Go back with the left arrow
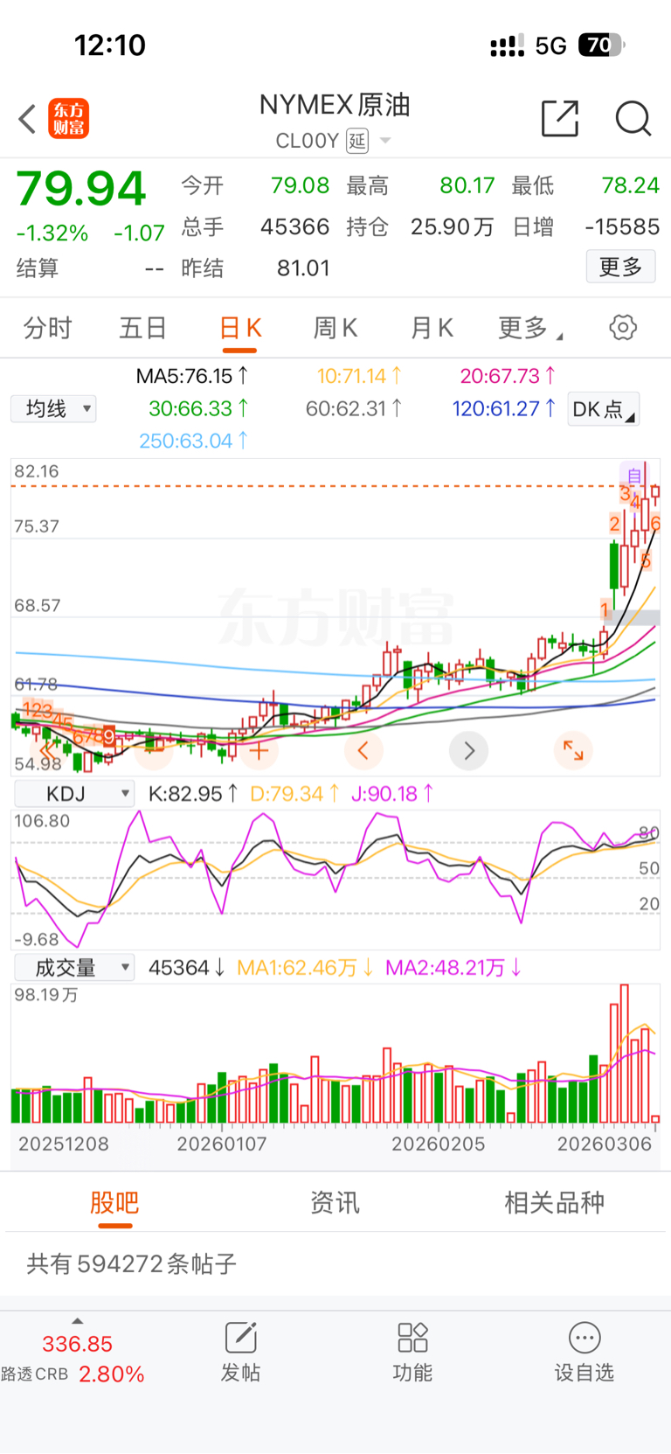671x1454 pixels. coord(27,119)
